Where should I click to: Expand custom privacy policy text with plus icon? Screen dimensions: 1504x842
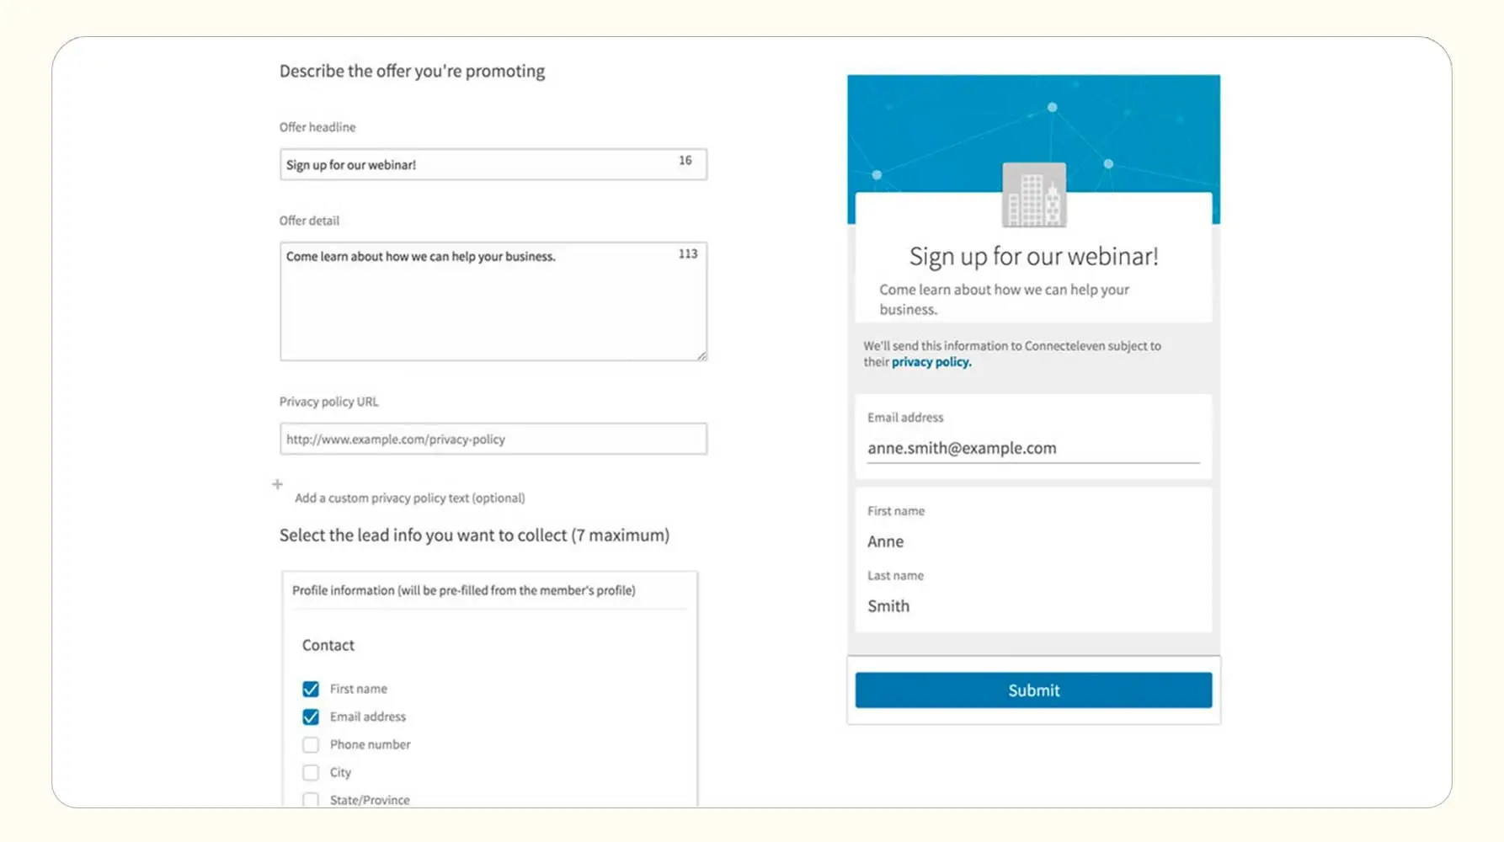point(277,484)
